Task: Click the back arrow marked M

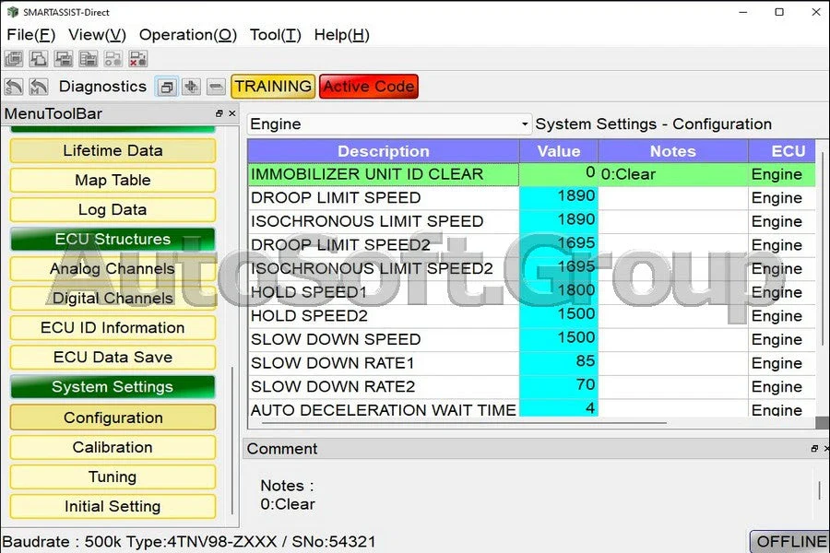Action: [x=39, y=87]
